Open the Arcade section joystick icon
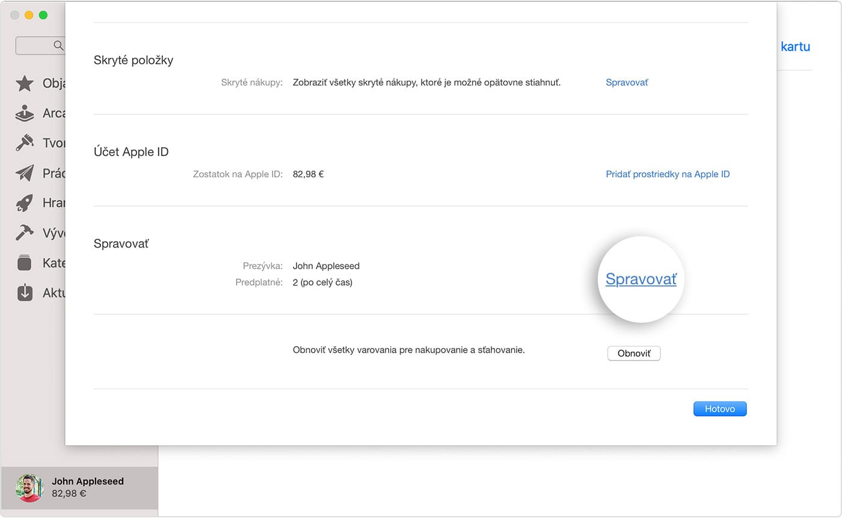The image size is (842, 518). (25, 113)
